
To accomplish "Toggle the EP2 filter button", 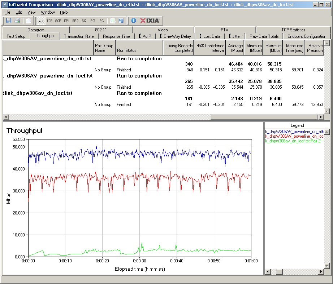I will (75, 21).
